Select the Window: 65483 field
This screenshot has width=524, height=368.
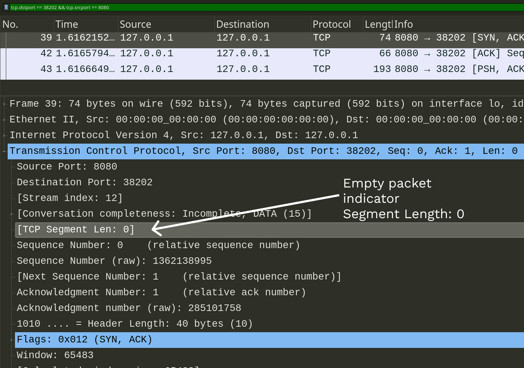coord(55,355)
